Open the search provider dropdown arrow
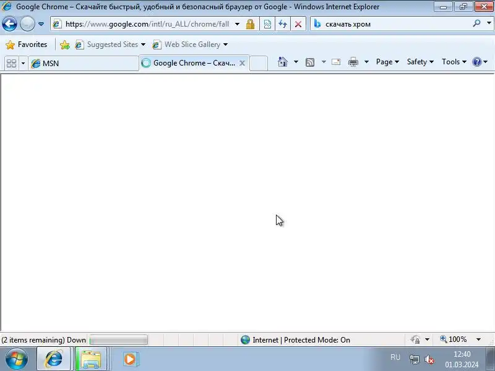This screenshot has width=495, height=371. tap(489, 23)
